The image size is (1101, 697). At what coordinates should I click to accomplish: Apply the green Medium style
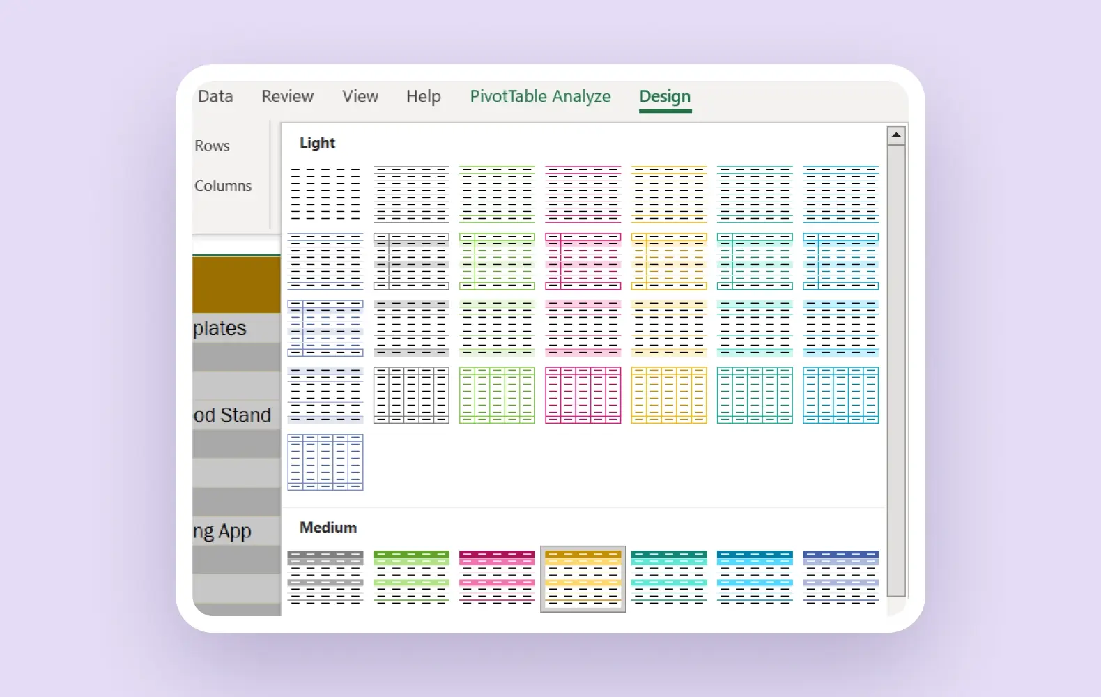tap(411, 577)
